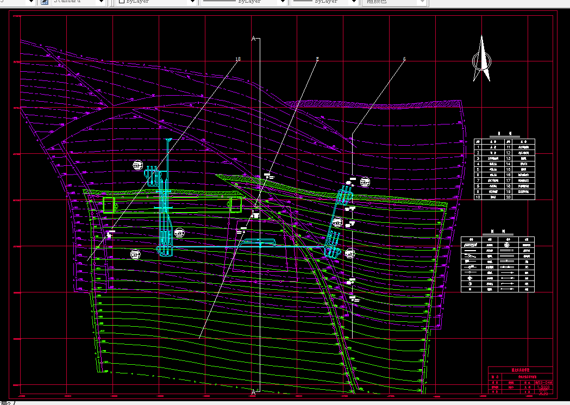Select the north arrow symbol
Image resolution: width=570 pixels, height=405 pixels.
tap(481, 58)
